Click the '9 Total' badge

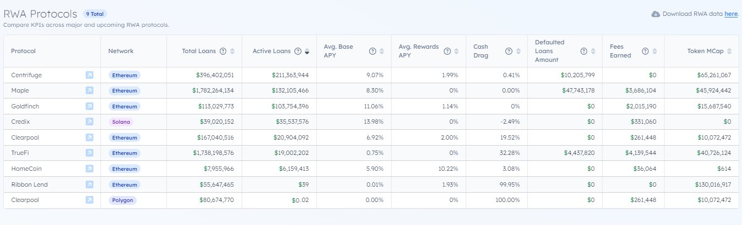tap(94, 14)
